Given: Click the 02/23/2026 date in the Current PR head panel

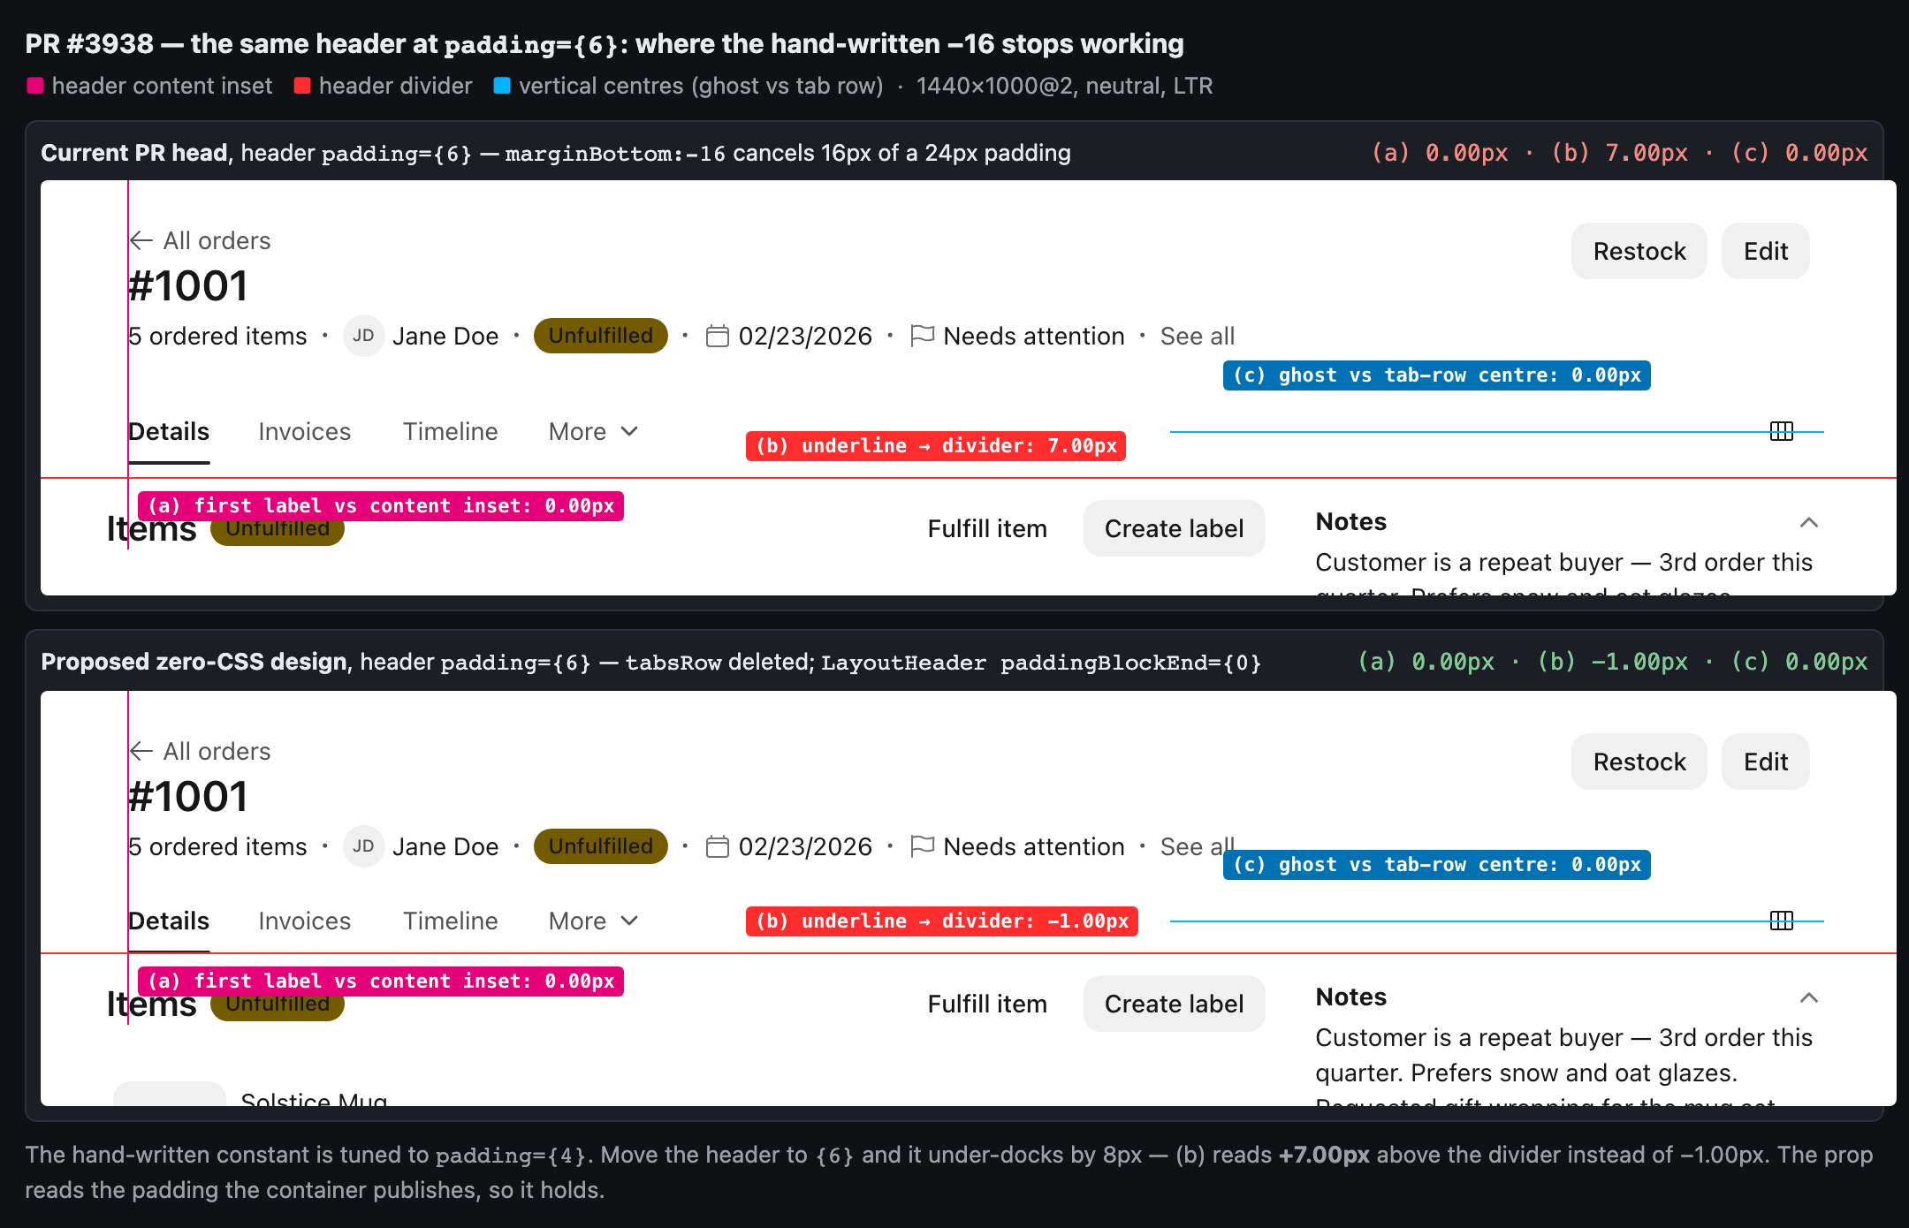Looking at the screenshot, I should pos(805,337).
